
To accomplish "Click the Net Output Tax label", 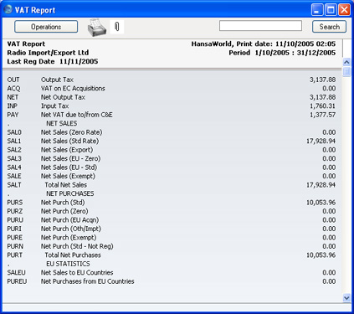I will tap(63, 97).
